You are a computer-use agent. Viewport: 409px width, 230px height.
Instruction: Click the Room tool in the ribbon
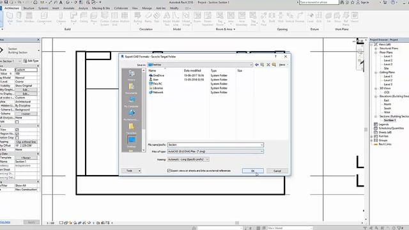pyautogui.click(x=197, y=17)
